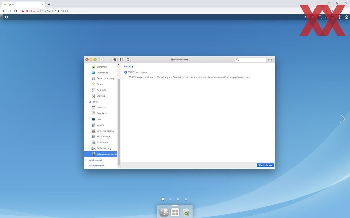Select the fourth desktop page dot
The height and width of the screenshot is (218, 350).
point(186,199)
